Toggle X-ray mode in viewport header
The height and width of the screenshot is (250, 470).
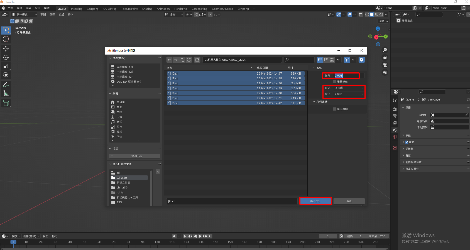pos(361,14)
